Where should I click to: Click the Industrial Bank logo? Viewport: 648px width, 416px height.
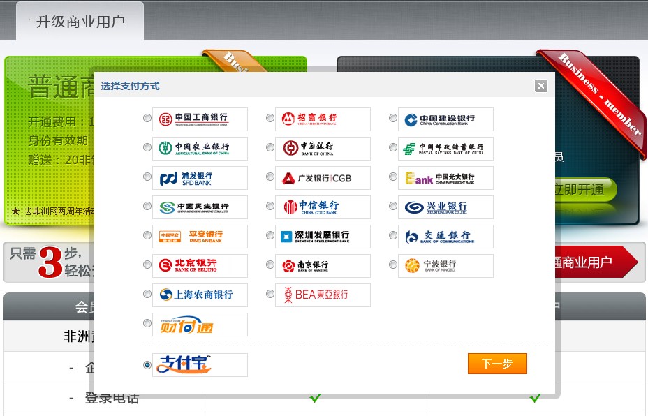(445, 207)
